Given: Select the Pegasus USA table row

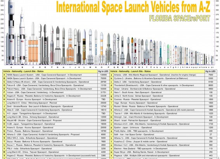Looking at the screenshot, I should point(163,156).
